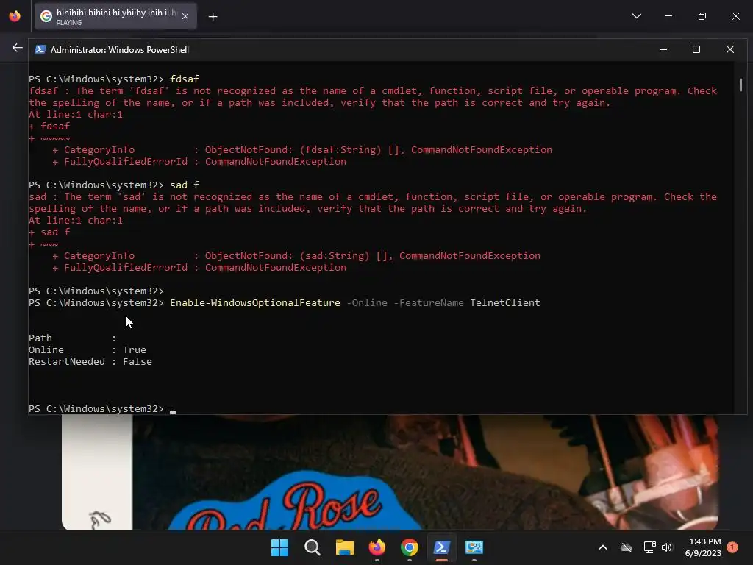Click the '-FeatureName' parameter text
The width and height of the screenshot is (753, 565).
coord(429,302)
